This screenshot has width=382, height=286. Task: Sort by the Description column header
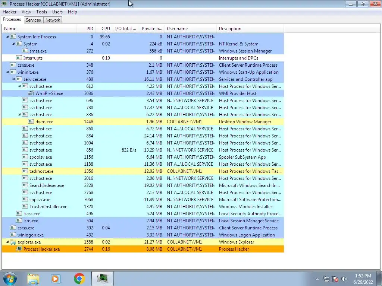[x=250, y=29]
